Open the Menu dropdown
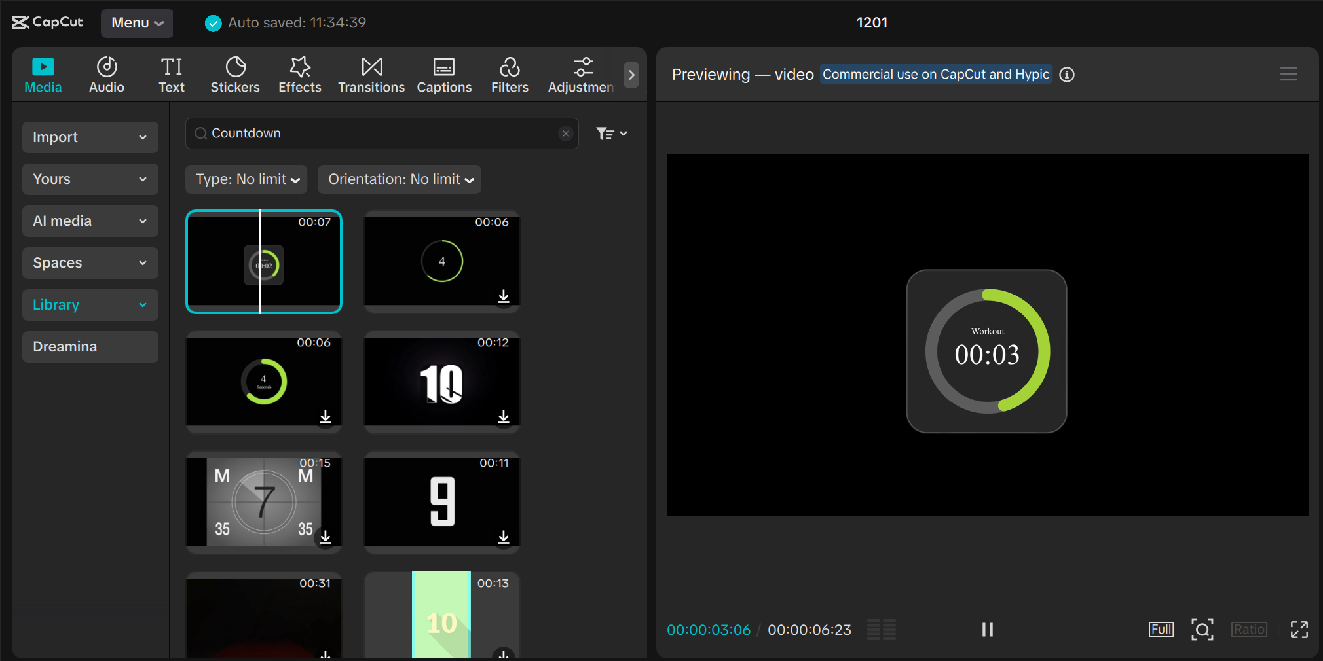Screen dimensions: 1323x661 (x=136, y=23)
